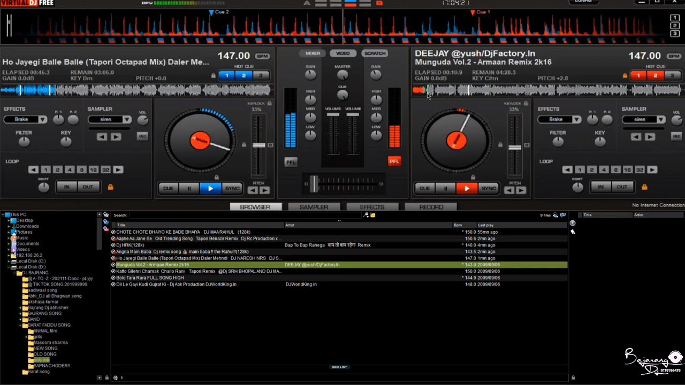Sort track list by Bpm column
This screenshot has height=385, width=685.
(x=465, y=225)
